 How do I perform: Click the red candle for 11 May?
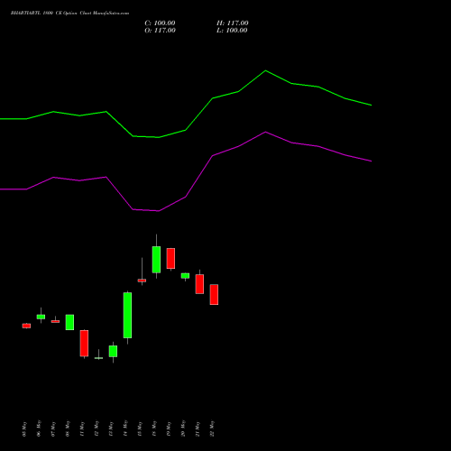(84, 344)
